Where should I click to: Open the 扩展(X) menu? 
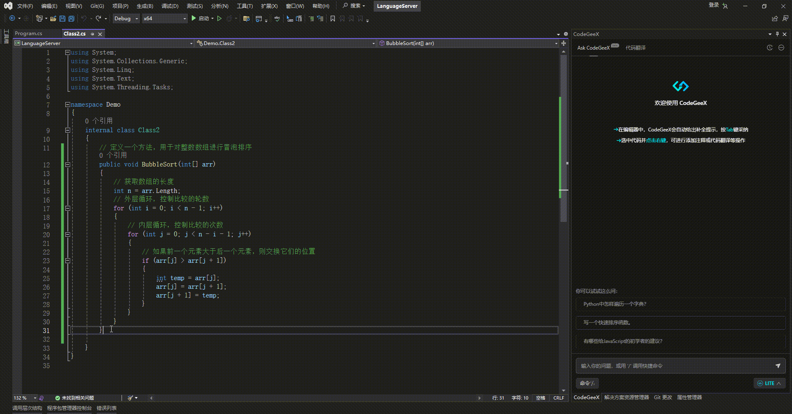(269, 6)
